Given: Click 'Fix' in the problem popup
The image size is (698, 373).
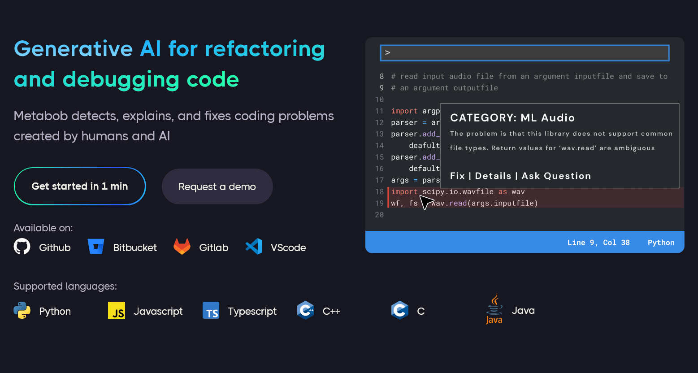Looking at the screenshot, I should pyautogui.click(x=457, y=176).
